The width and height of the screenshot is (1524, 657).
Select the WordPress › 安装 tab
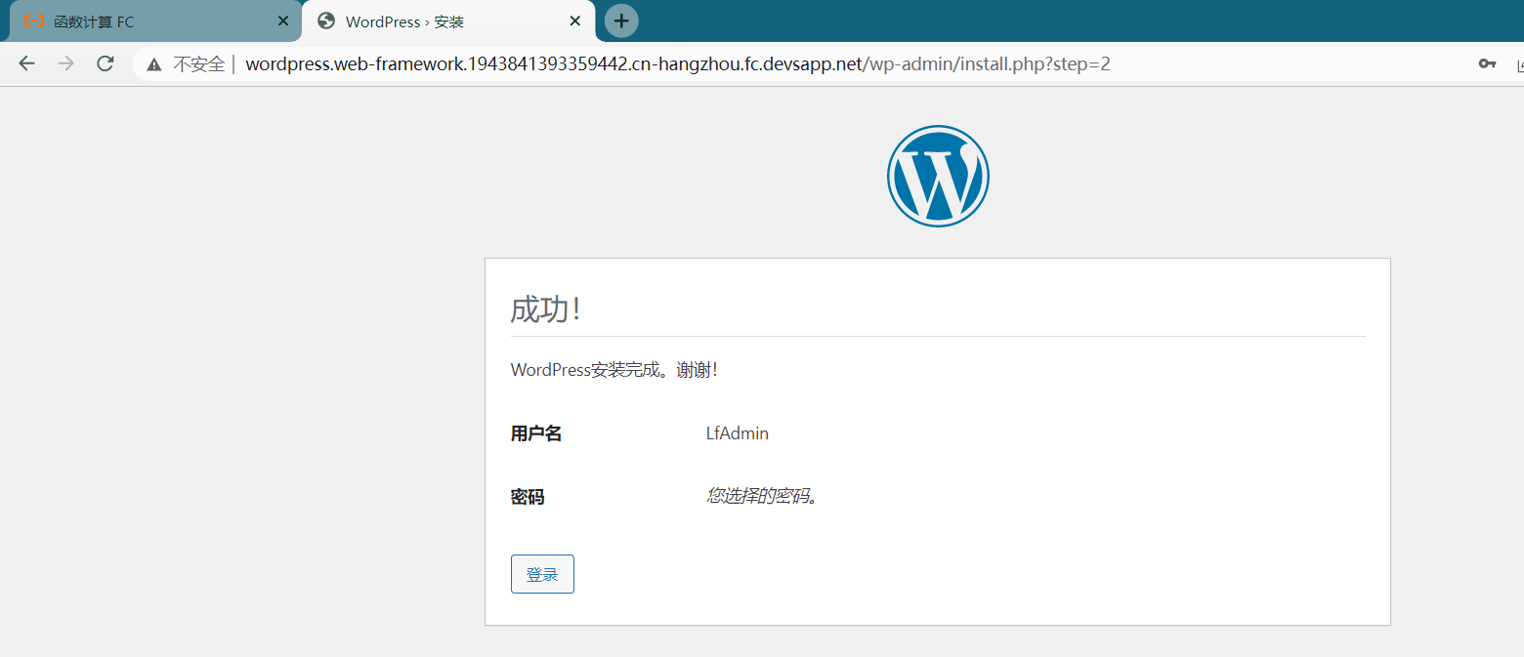448,21
